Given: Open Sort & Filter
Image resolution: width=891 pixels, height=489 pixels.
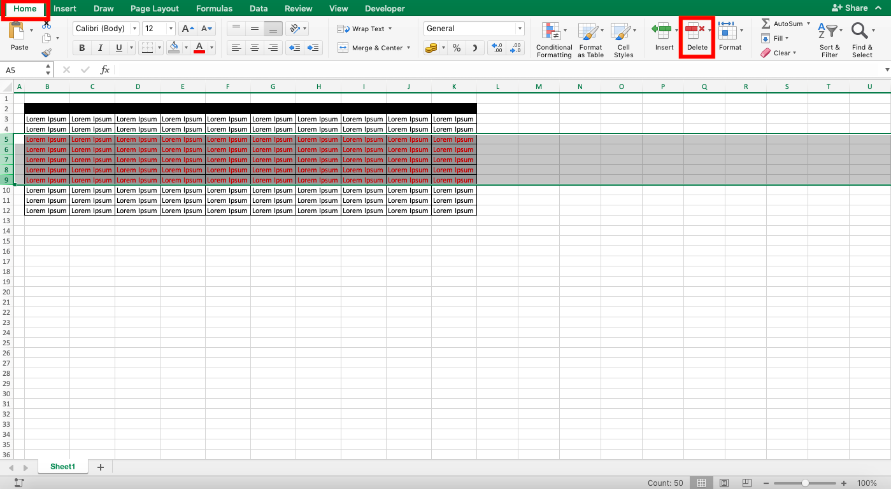Looking at the screenshot, I should click(x=829, y=40).
